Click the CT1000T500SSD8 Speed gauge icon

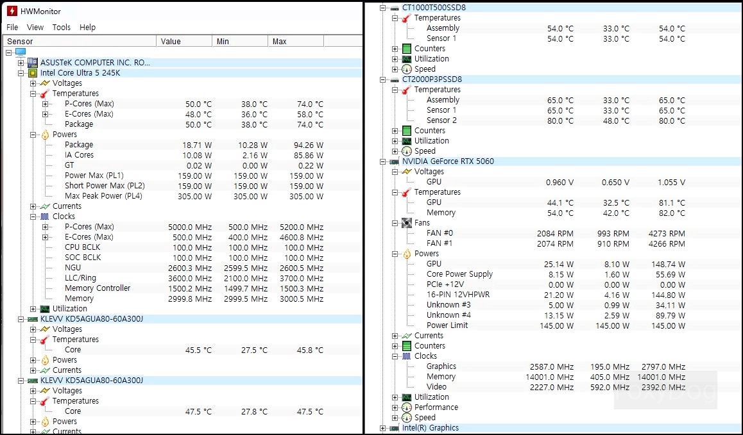click(x=407, y=70)
